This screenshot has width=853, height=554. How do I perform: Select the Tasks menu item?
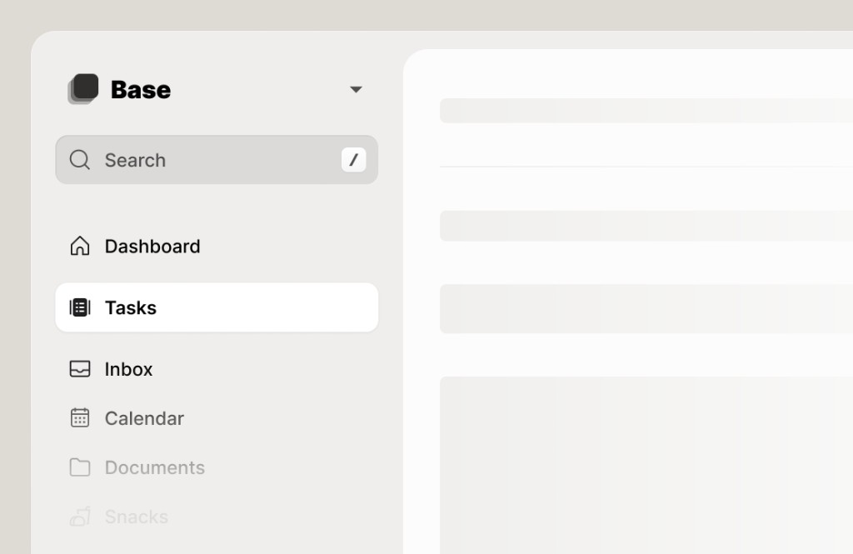[x=217, y=307]
